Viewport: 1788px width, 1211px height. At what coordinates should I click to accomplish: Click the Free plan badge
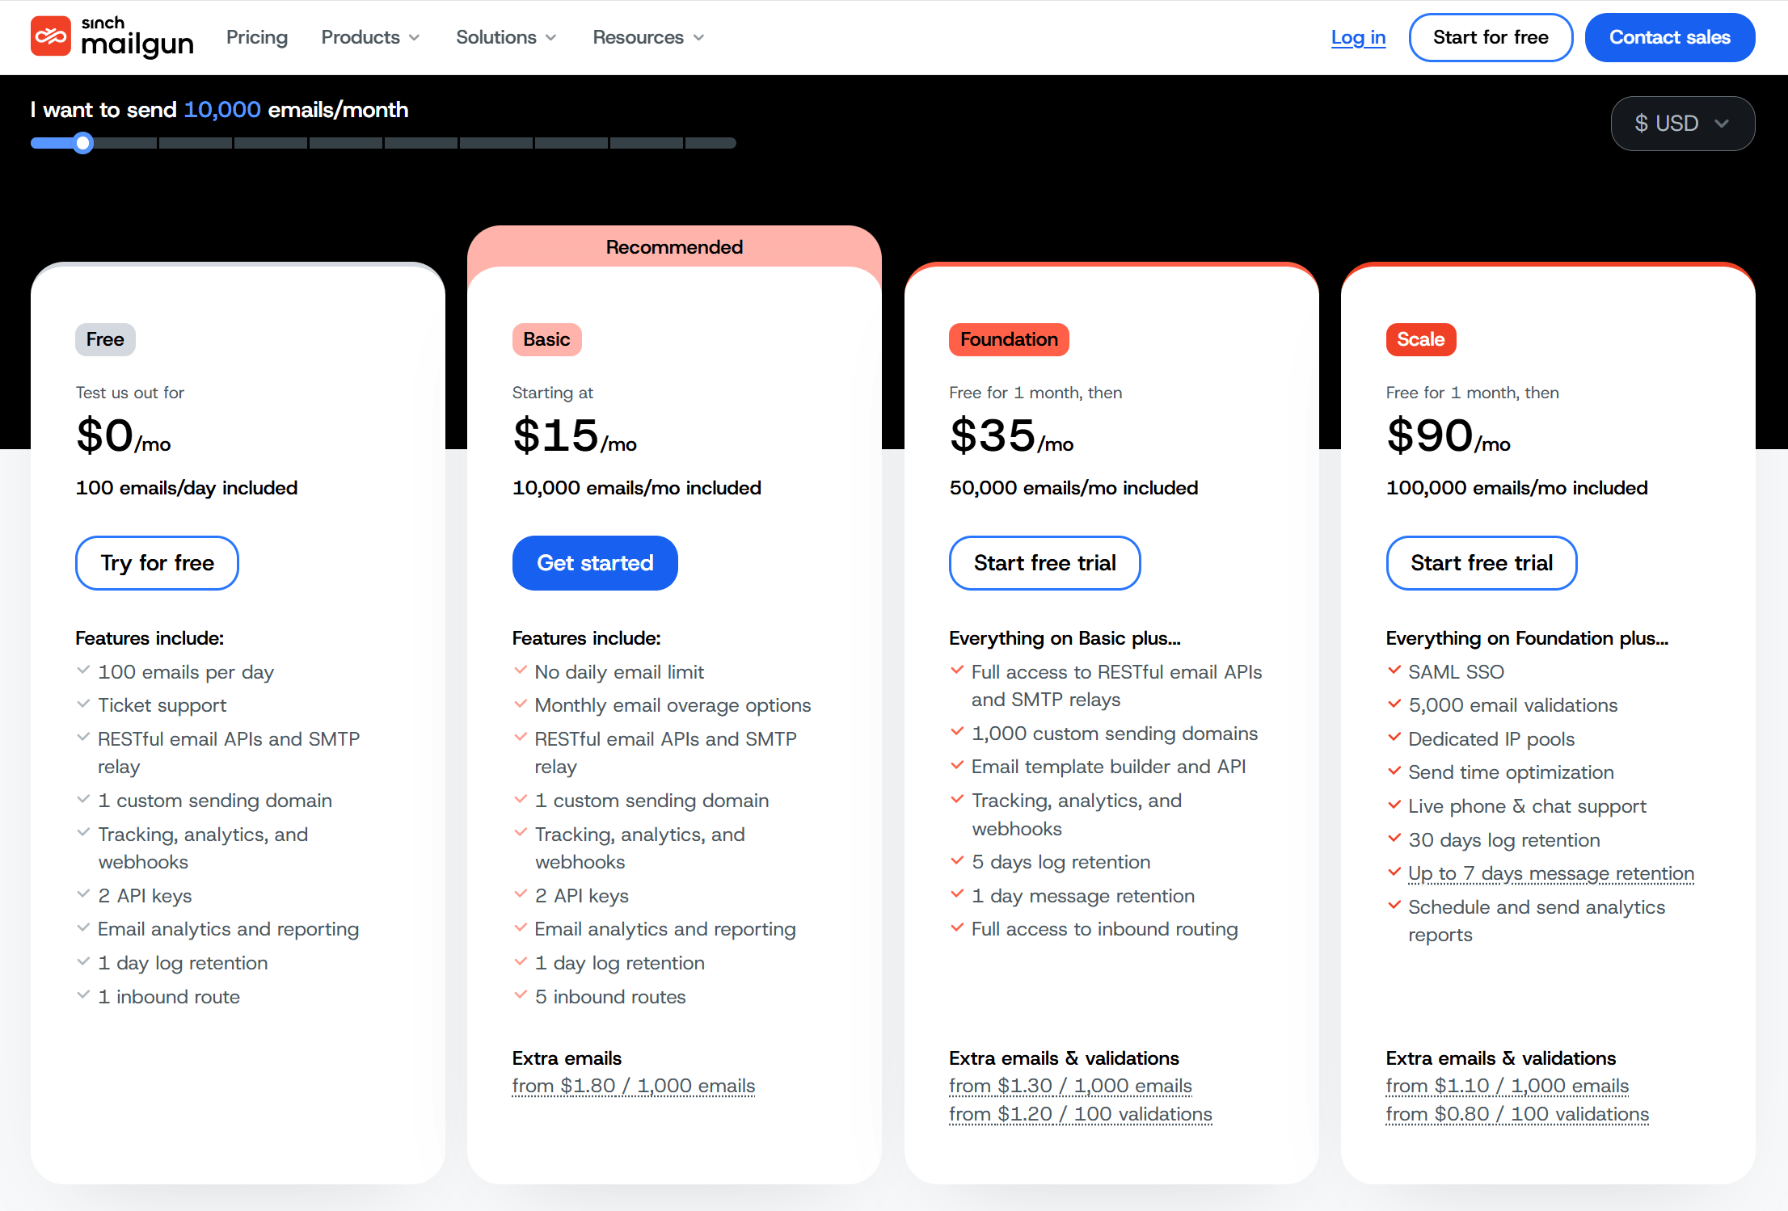click(105, 339)
